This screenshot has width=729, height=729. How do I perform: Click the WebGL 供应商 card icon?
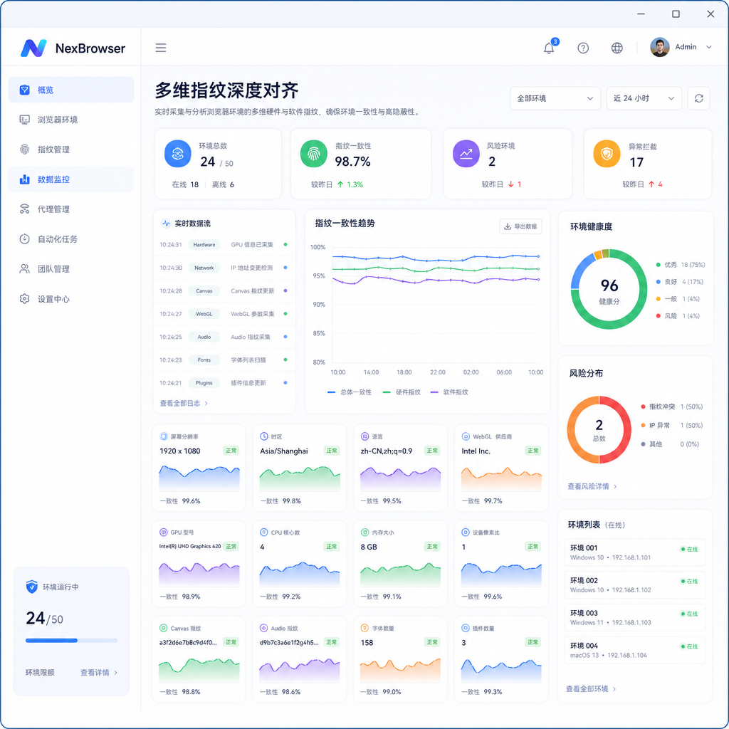pyautogui.click(x=466, y=436)
